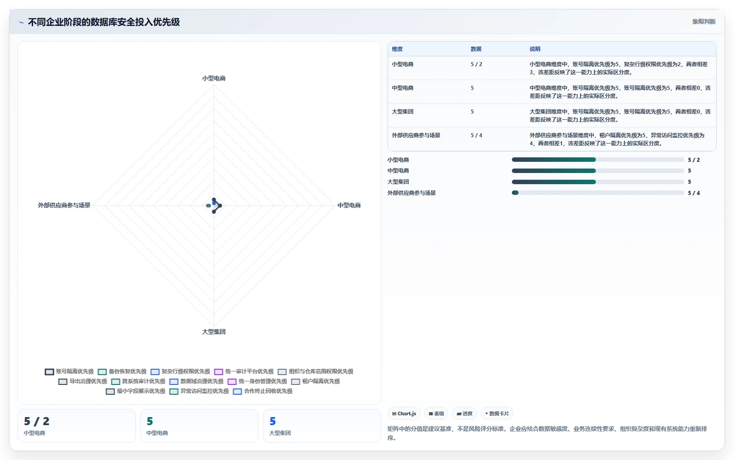Select the 外部供应商参与场景 radar axis label

point(64,205)
